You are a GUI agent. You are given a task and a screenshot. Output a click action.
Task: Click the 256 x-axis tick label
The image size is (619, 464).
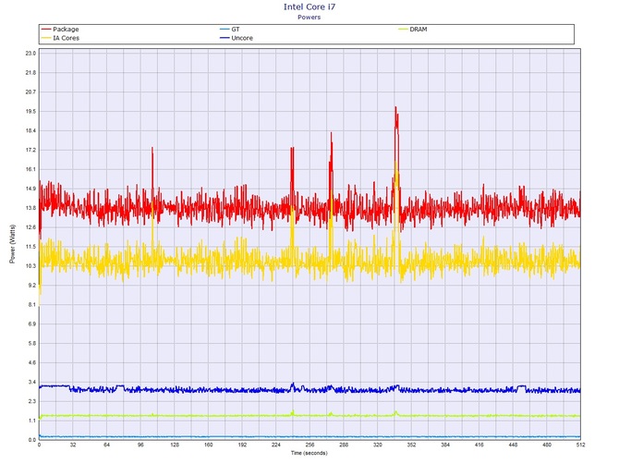309,445
